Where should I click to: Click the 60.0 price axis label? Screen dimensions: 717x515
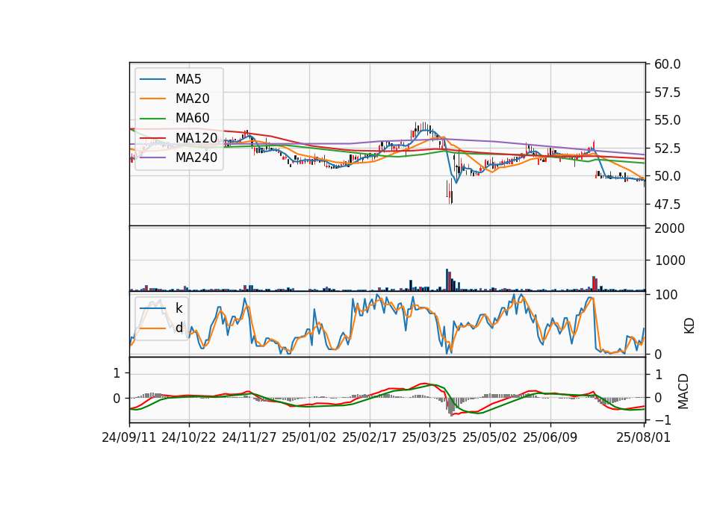(667, 64)
